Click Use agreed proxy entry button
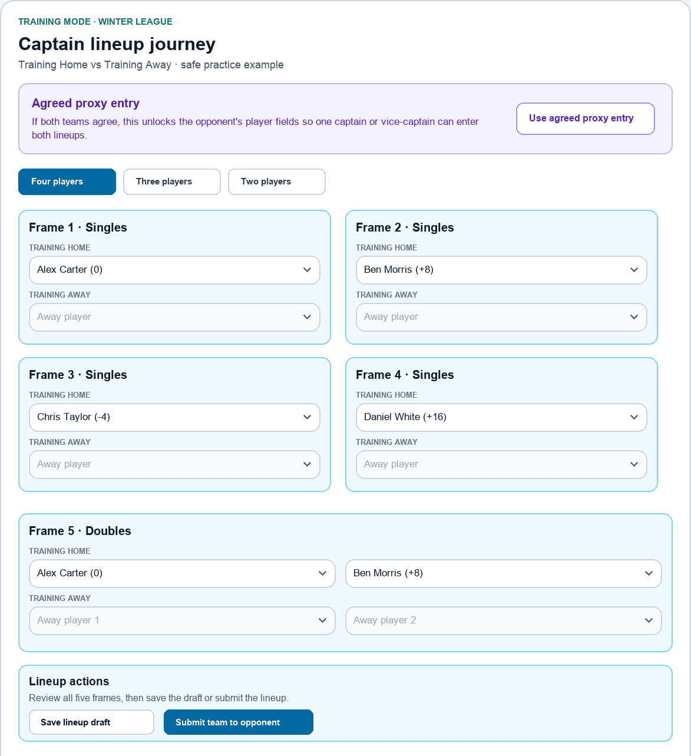Image resolution: width=691 pixels, height=756 pixels. click(x=586, y=118)
